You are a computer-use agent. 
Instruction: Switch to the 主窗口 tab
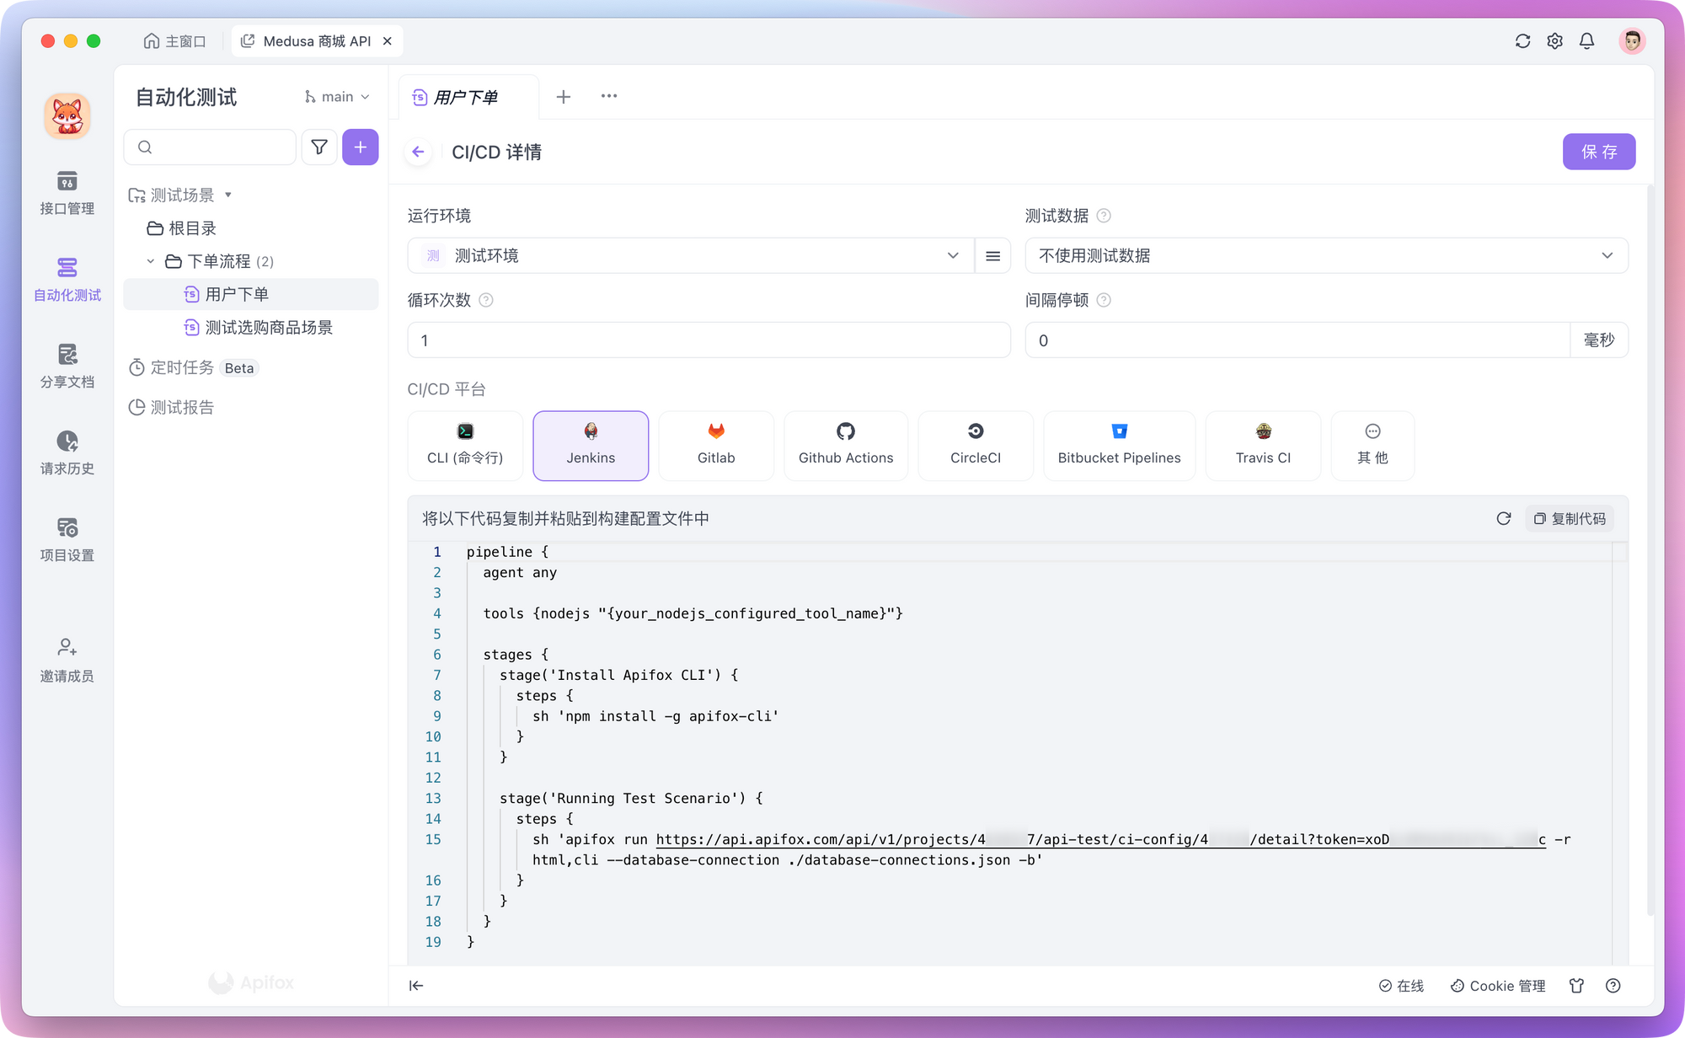[175, 41]
